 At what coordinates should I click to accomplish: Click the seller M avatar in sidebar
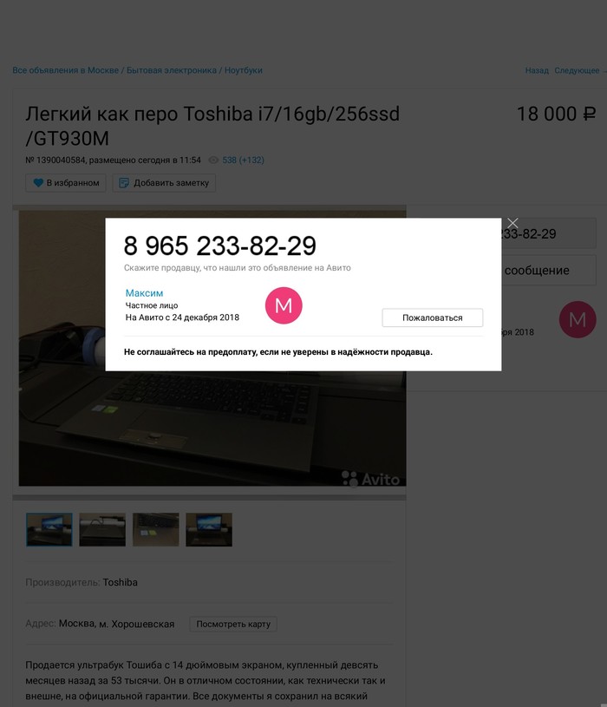pyautogui.click(x=578, y=320)
